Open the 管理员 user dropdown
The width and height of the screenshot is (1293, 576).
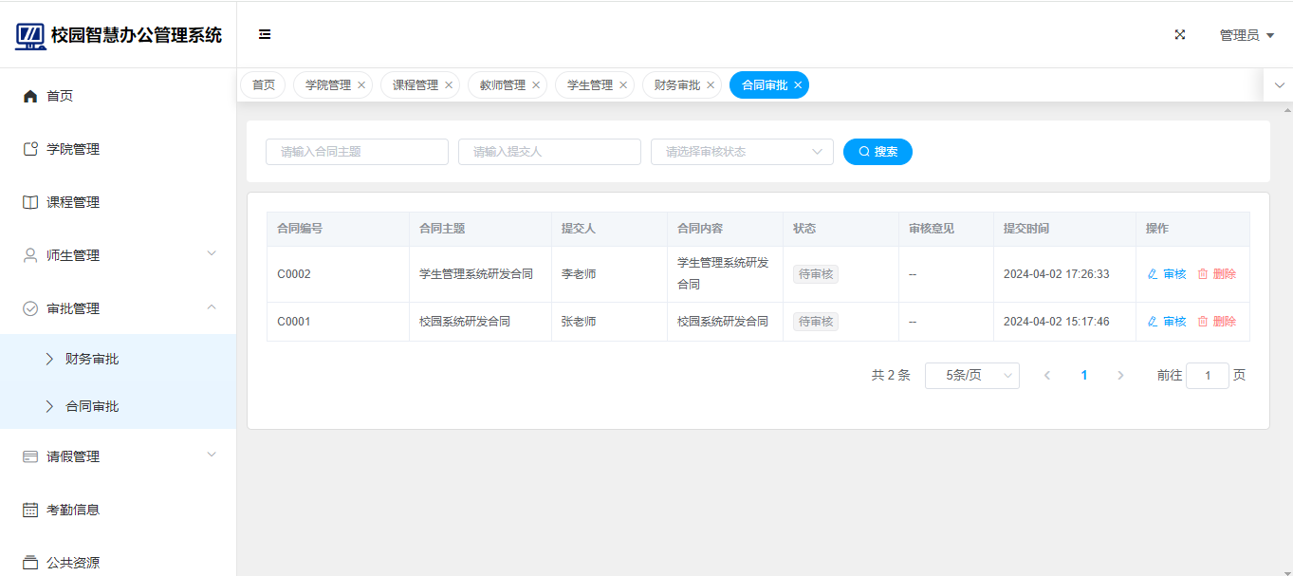pos(1246,35)
